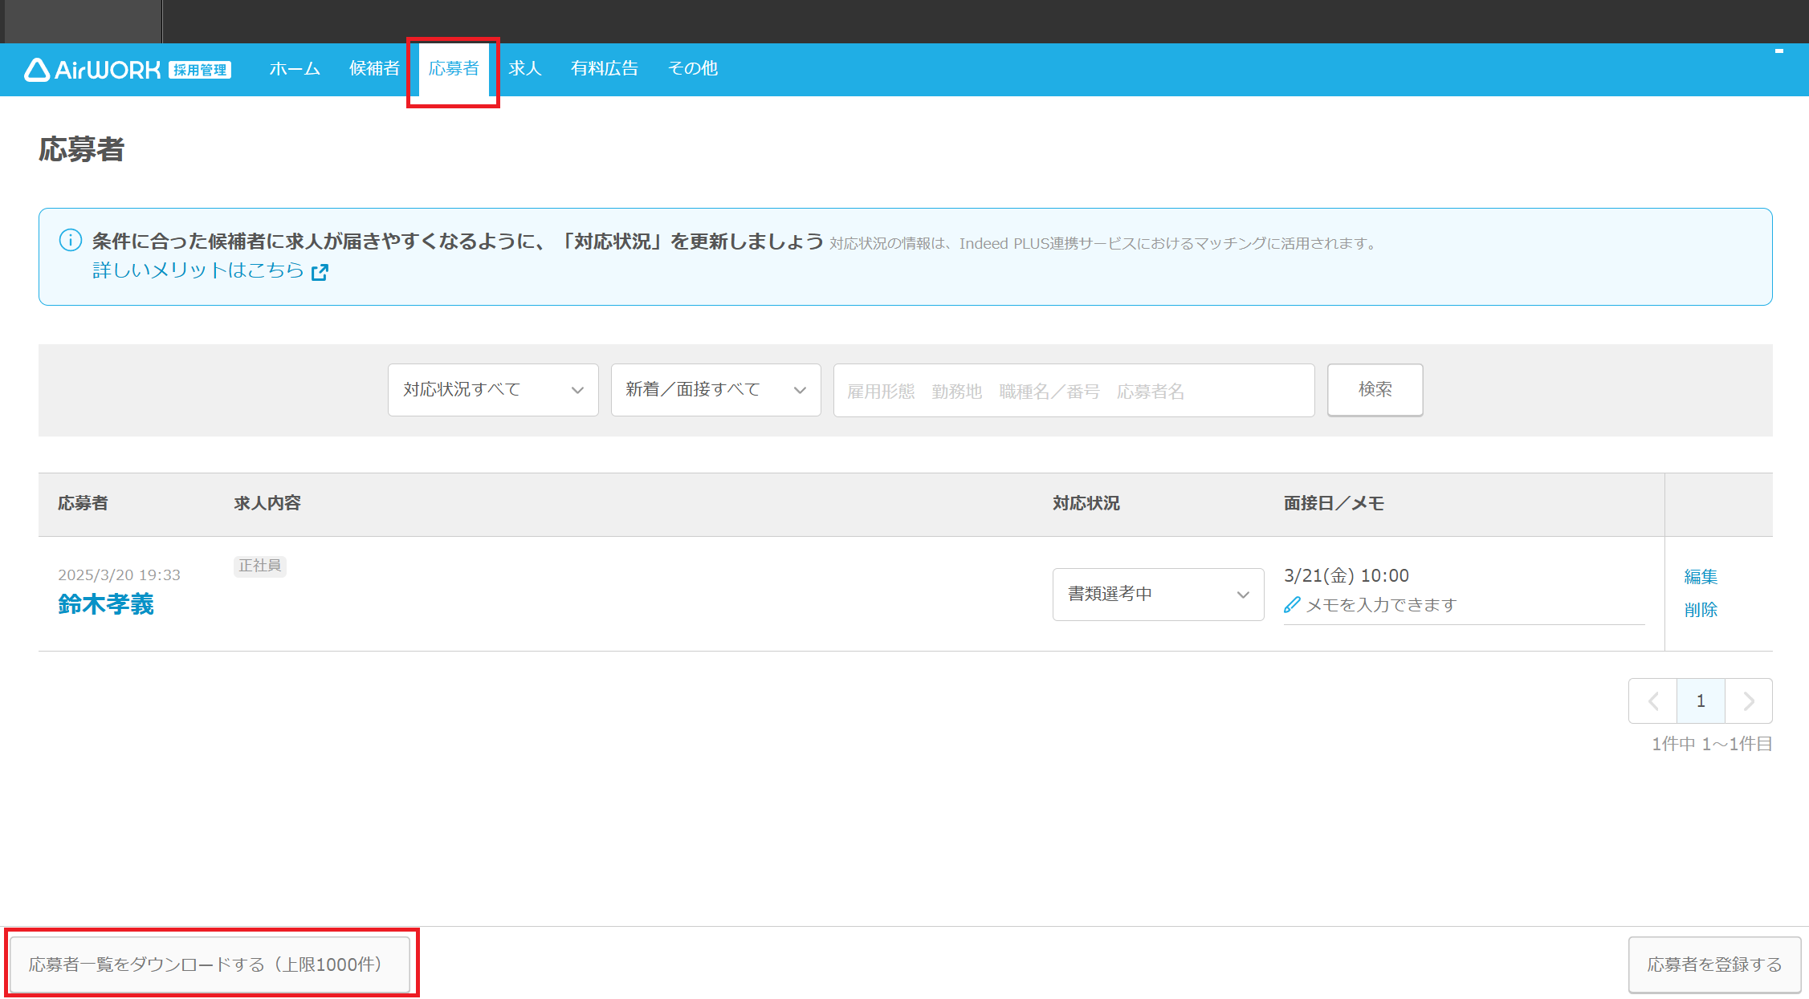Click the external link icon beside 詳しいメリットはこちら

pyautogui.click(x=320, y=272)
